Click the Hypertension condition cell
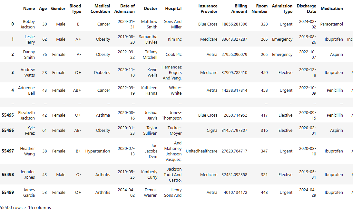 coord(98,151)
